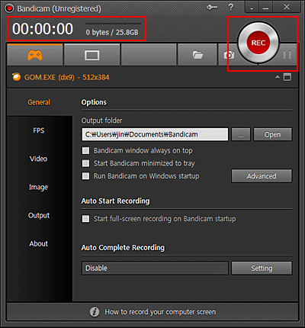The height and width of the screenshot is (328, 305).
Task: Open Auto Complete Recording Setting button
Action: (262, 268)
